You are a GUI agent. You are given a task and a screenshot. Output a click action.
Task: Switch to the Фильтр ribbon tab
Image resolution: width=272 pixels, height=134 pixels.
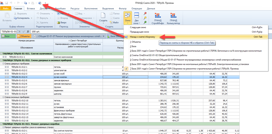[x=123, y=8]
